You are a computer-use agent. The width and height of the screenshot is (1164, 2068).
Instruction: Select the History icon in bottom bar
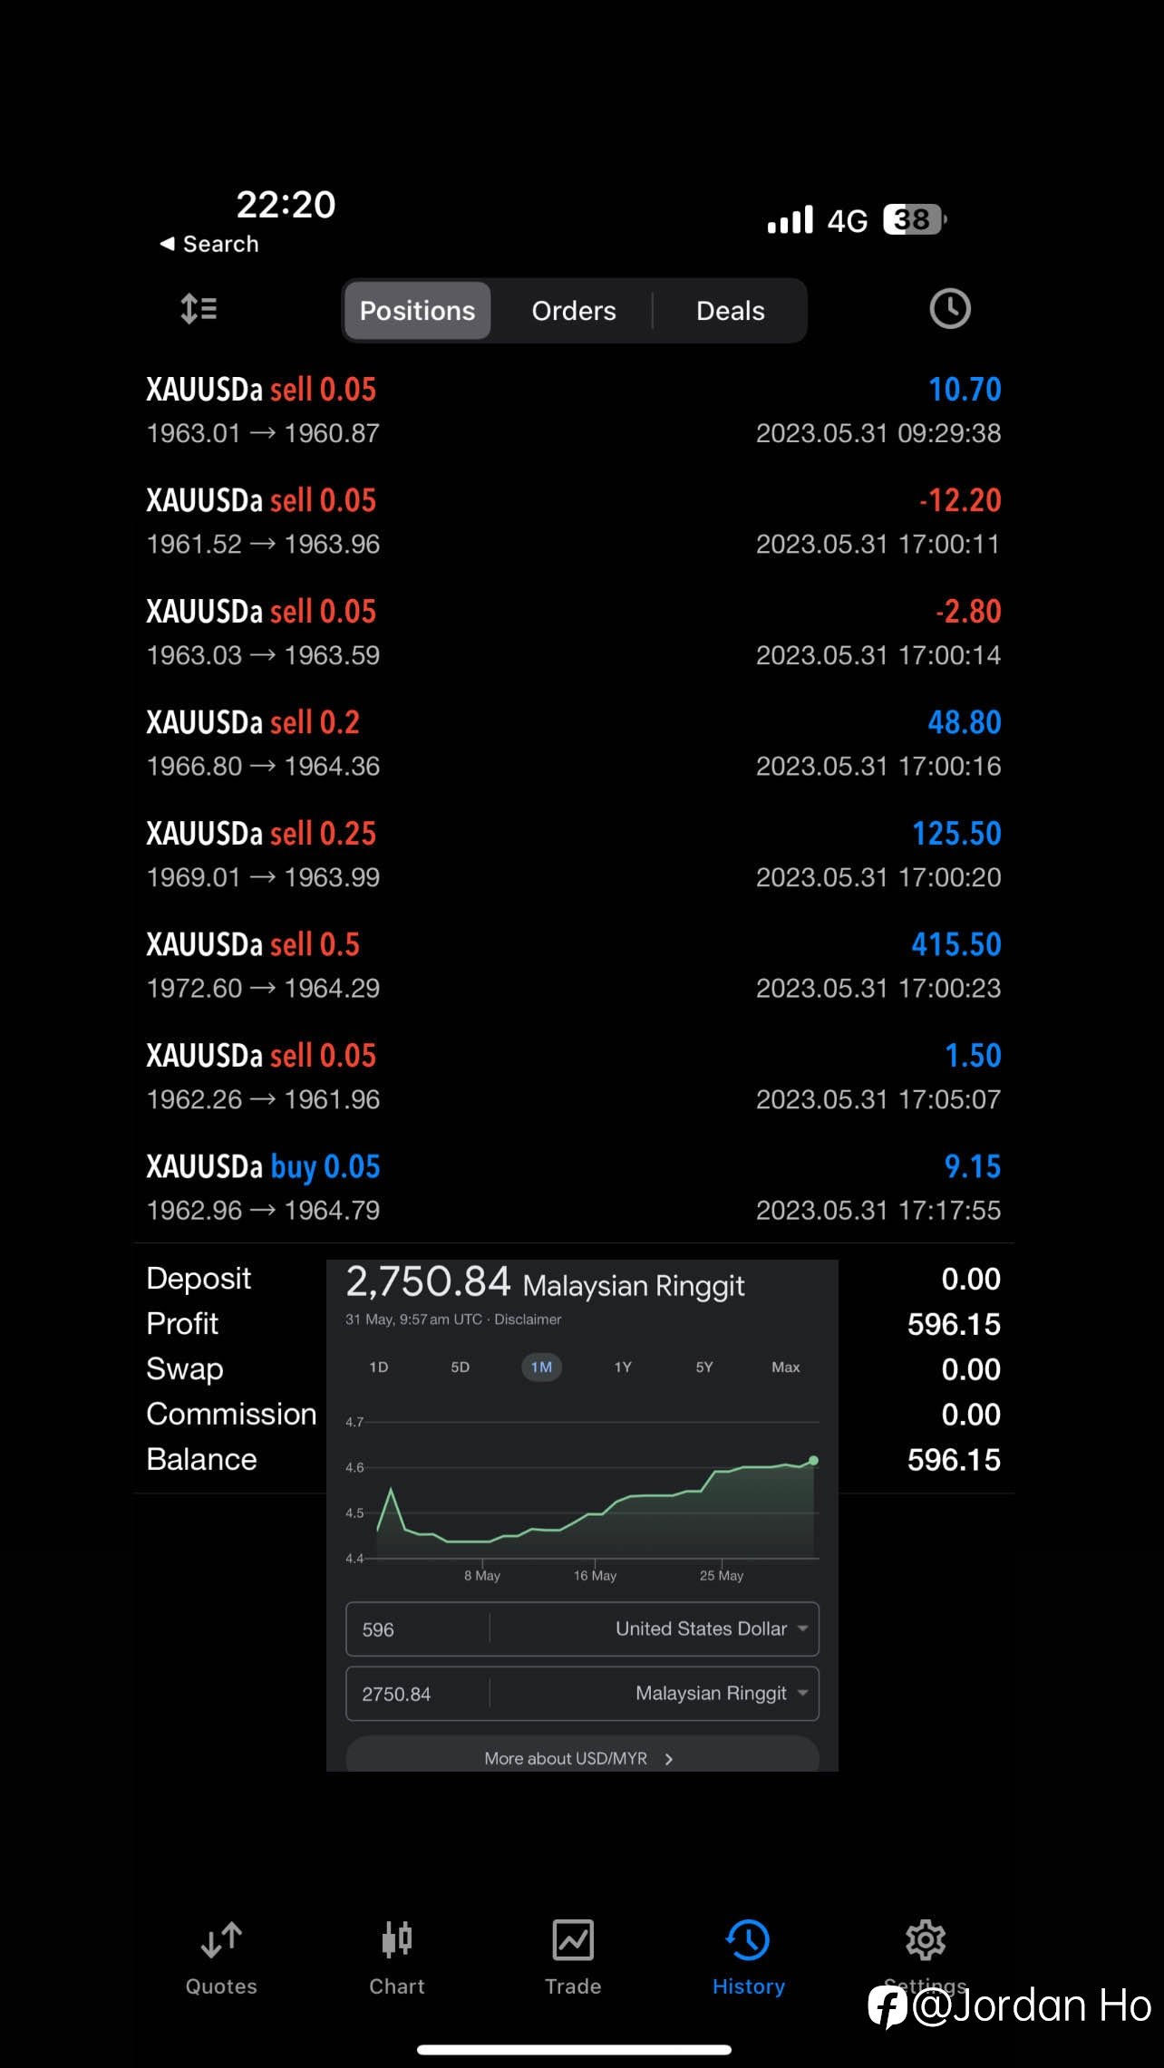(748, 1940)
